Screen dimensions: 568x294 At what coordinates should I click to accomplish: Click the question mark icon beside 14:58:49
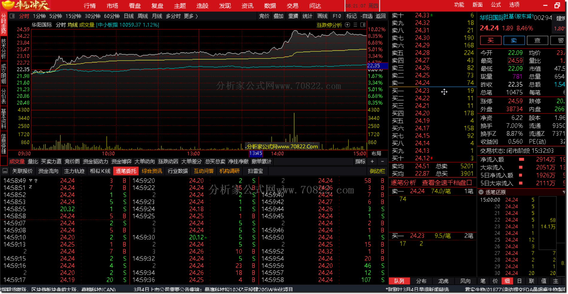36,181
